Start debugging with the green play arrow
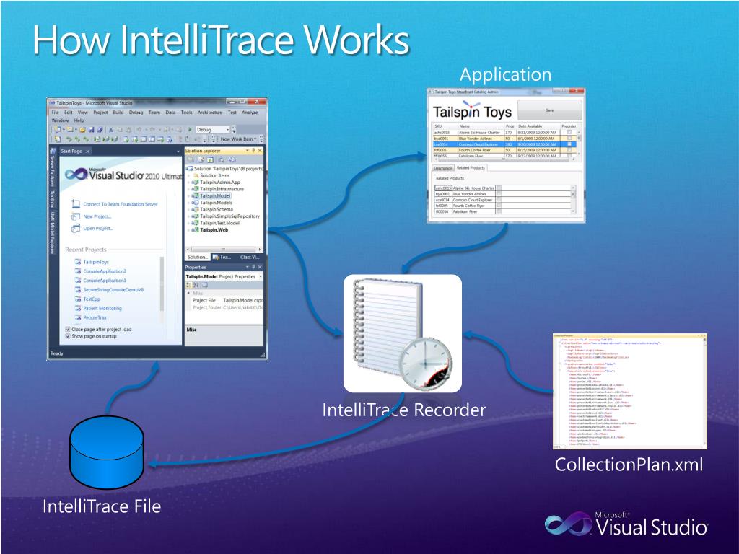The height and width of the screenshot is (554, 739). (190, 130)
